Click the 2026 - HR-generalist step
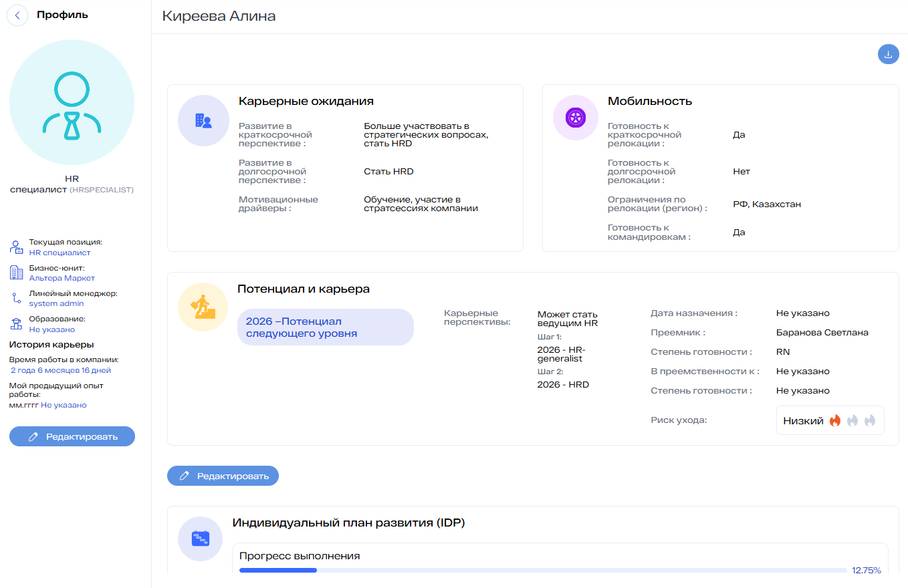Image resolution: width=908 pixels, height=588 pixels. [561, 354]
